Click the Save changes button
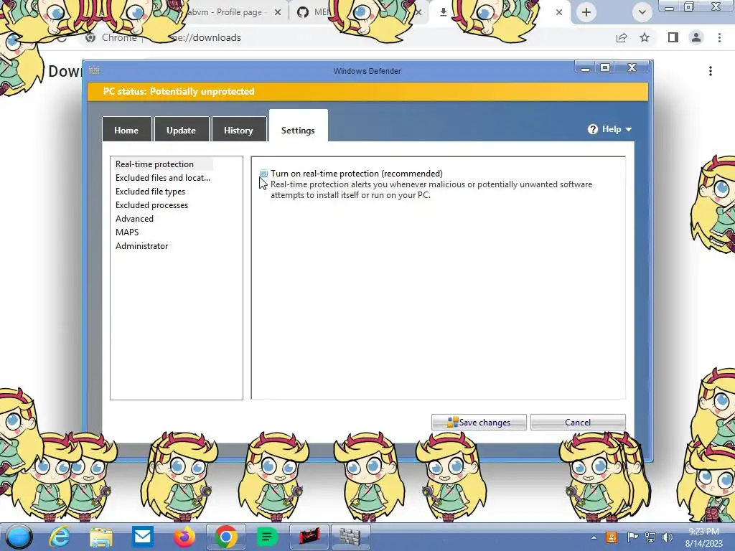The height and width of the screenshot is (551, 735). coord(479,422)
